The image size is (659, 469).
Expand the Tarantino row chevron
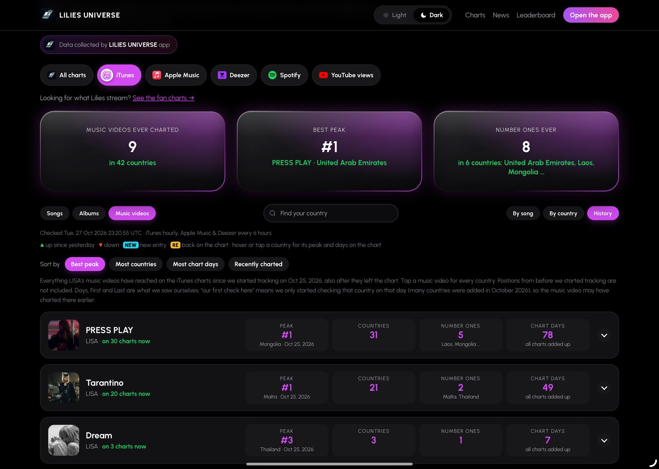tap(604, 388)
